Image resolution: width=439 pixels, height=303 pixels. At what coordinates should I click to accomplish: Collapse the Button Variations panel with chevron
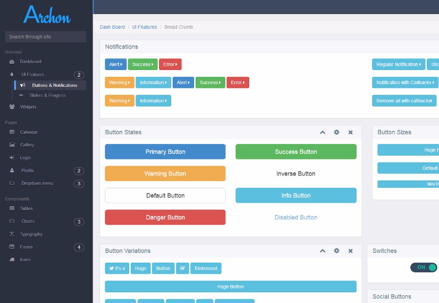322,251
